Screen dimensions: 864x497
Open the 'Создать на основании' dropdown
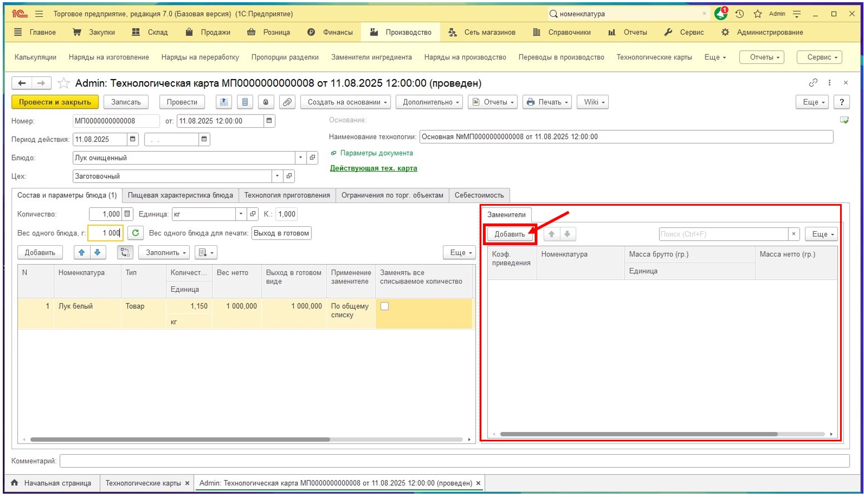coord(345,102)
